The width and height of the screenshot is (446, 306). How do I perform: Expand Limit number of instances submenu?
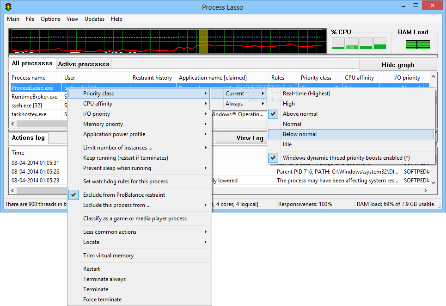click(140, 148)
